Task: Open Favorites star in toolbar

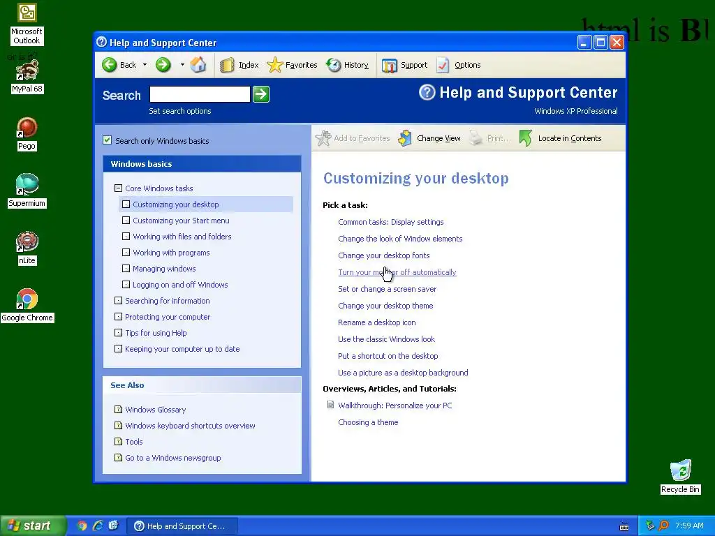Action: (274, 65)
